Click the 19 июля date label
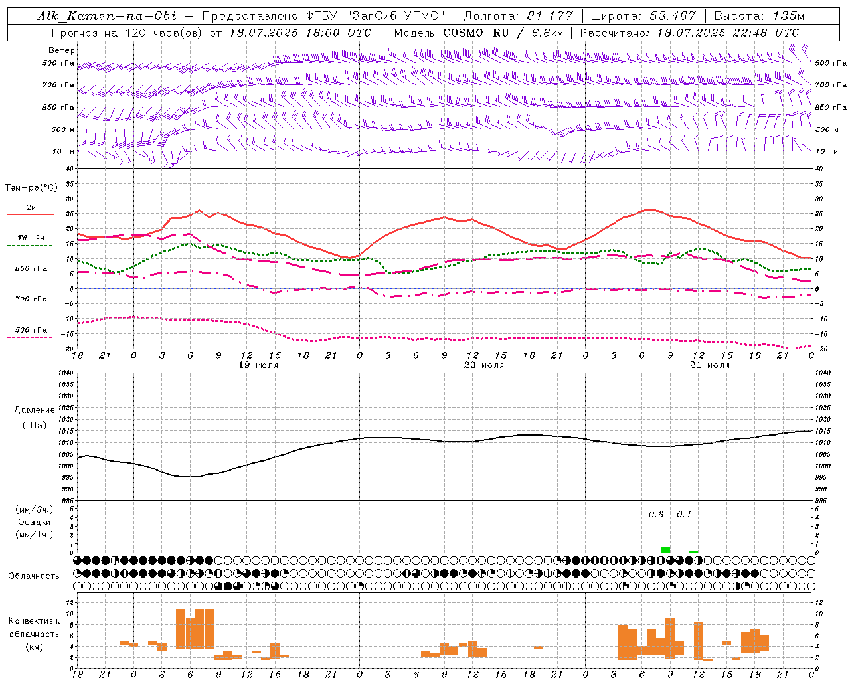The image size is (850, 680). [259, 365]
